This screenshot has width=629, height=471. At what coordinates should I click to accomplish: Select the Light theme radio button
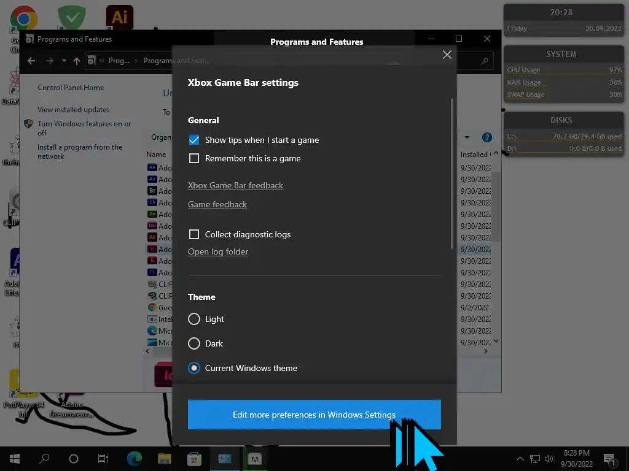coord(193,319)
